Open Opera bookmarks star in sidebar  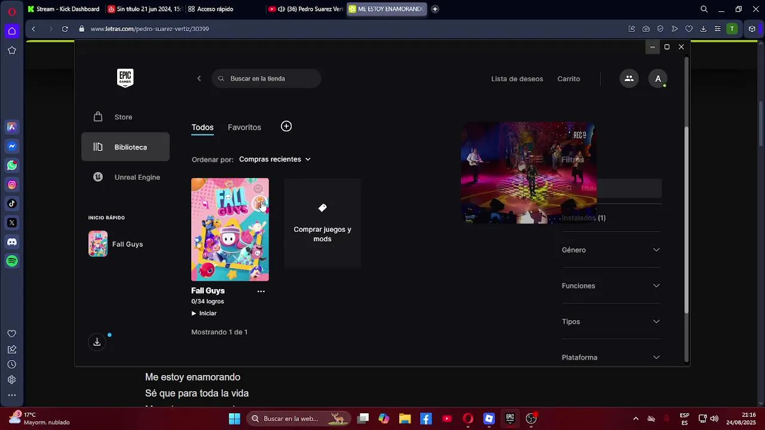click(12, 50)
